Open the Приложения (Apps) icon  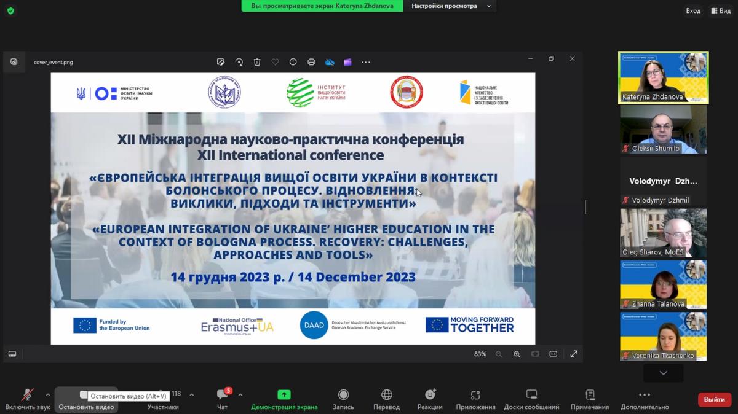(475, 395)
